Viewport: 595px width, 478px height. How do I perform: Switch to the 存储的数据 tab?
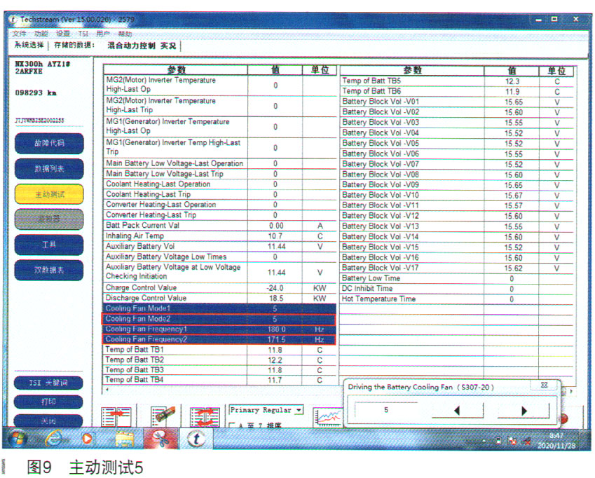point(74,45)
